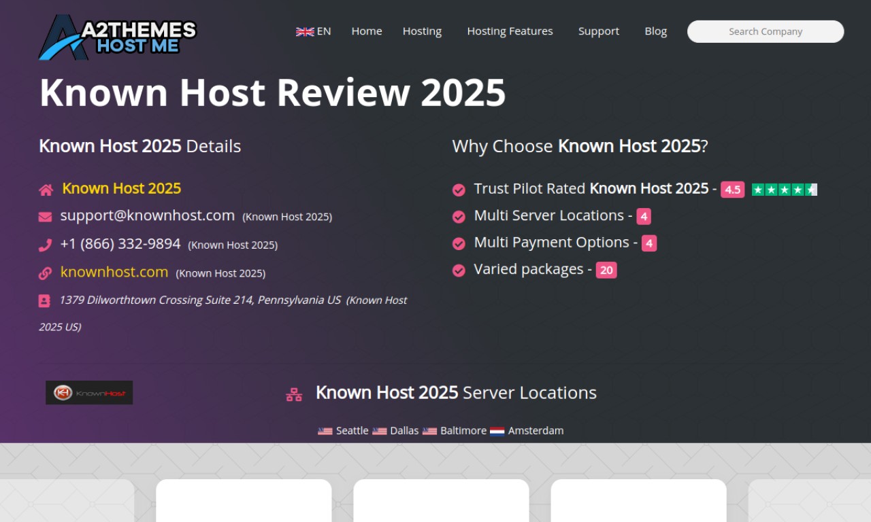The image size is (871, 522).
Task: Select the Seattle server location
Action: pyautogui.click(x=352, y=431)
